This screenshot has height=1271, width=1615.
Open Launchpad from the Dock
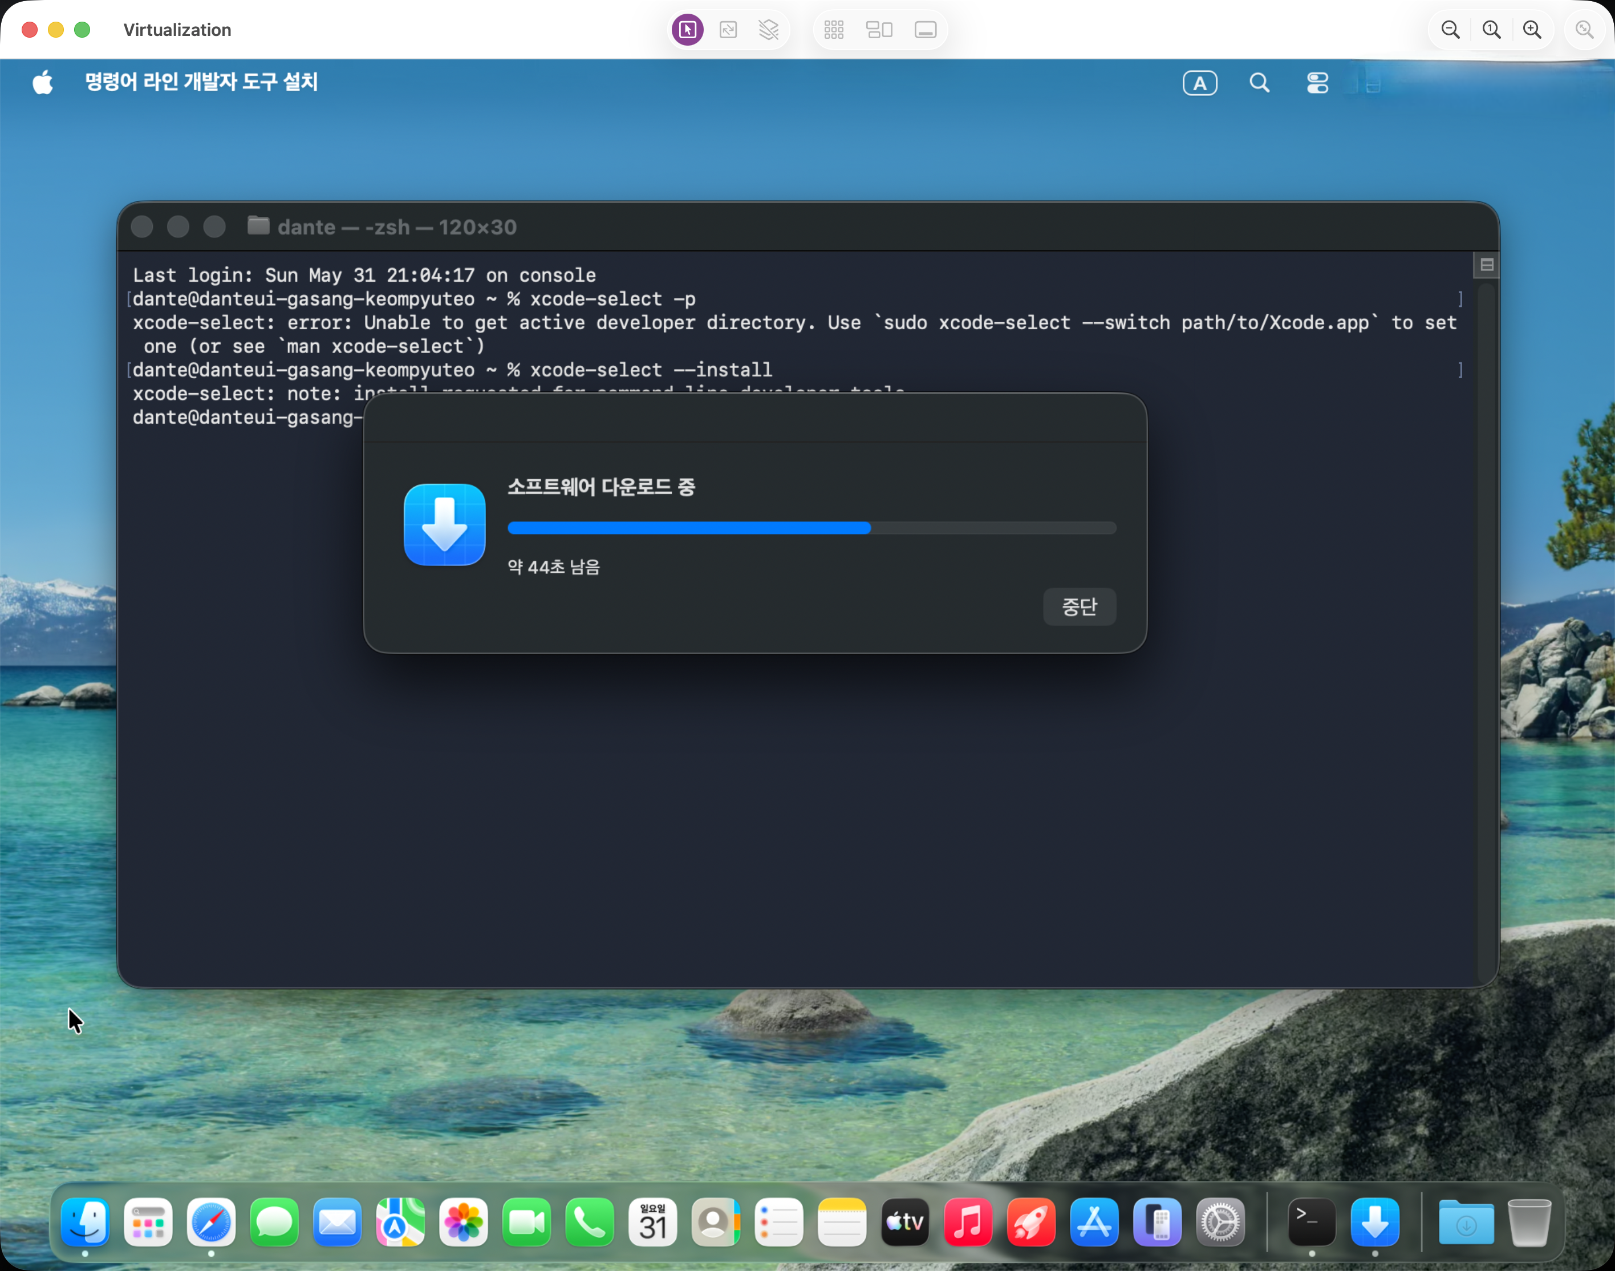pos(148,1223)
